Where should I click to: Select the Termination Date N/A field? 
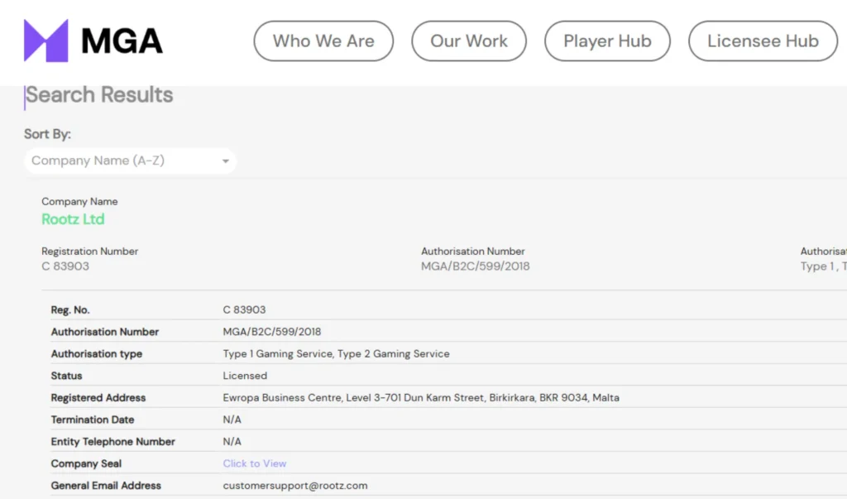coord(232,420)
